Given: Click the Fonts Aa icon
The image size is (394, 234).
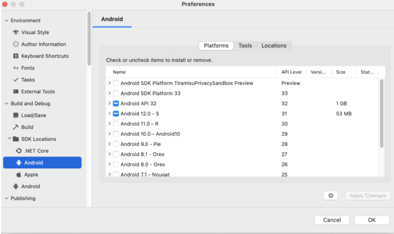Looking at the screenshot, I should pos(16,68).
